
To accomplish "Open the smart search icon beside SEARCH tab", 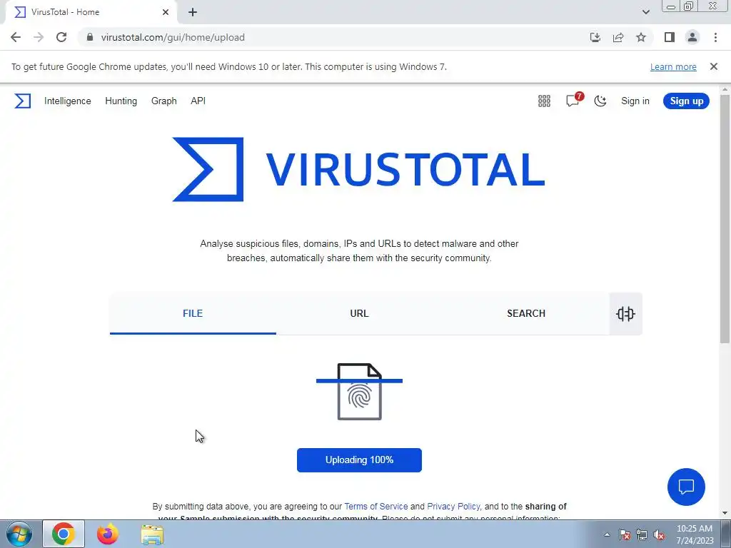I will pyautogui.click(x=625, y=314).
